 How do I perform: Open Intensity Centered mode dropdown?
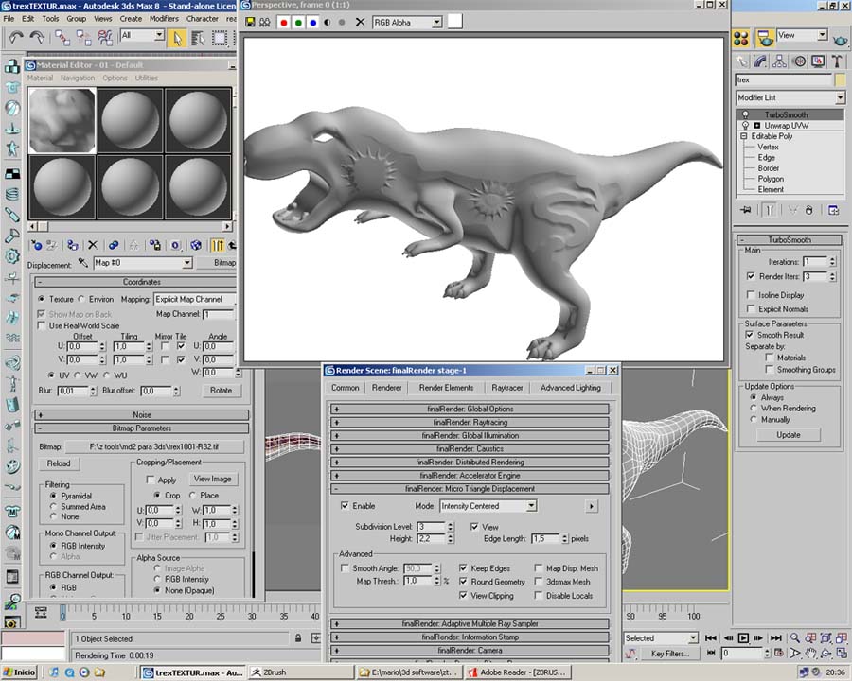tap(531, 506)
